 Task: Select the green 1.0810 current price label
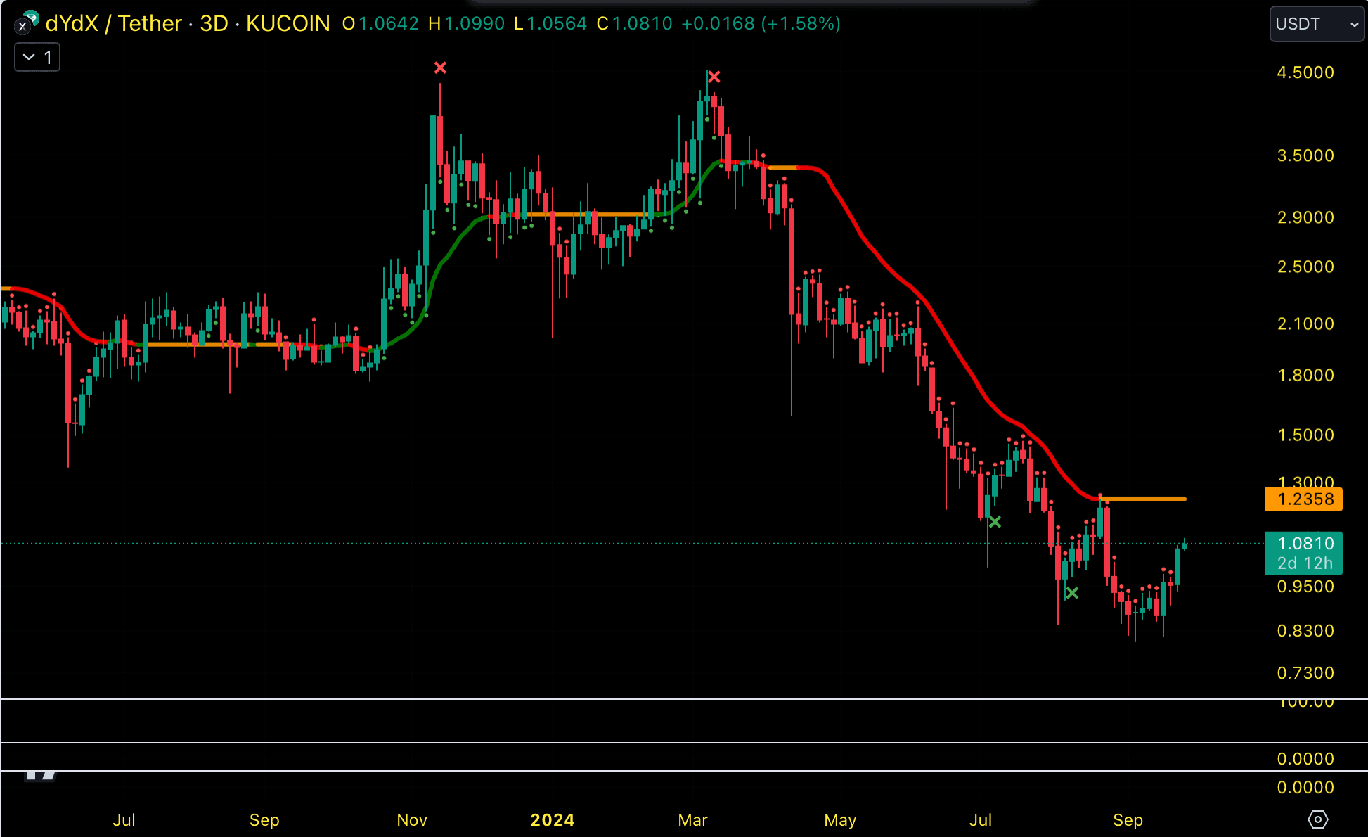point(1304,553)
